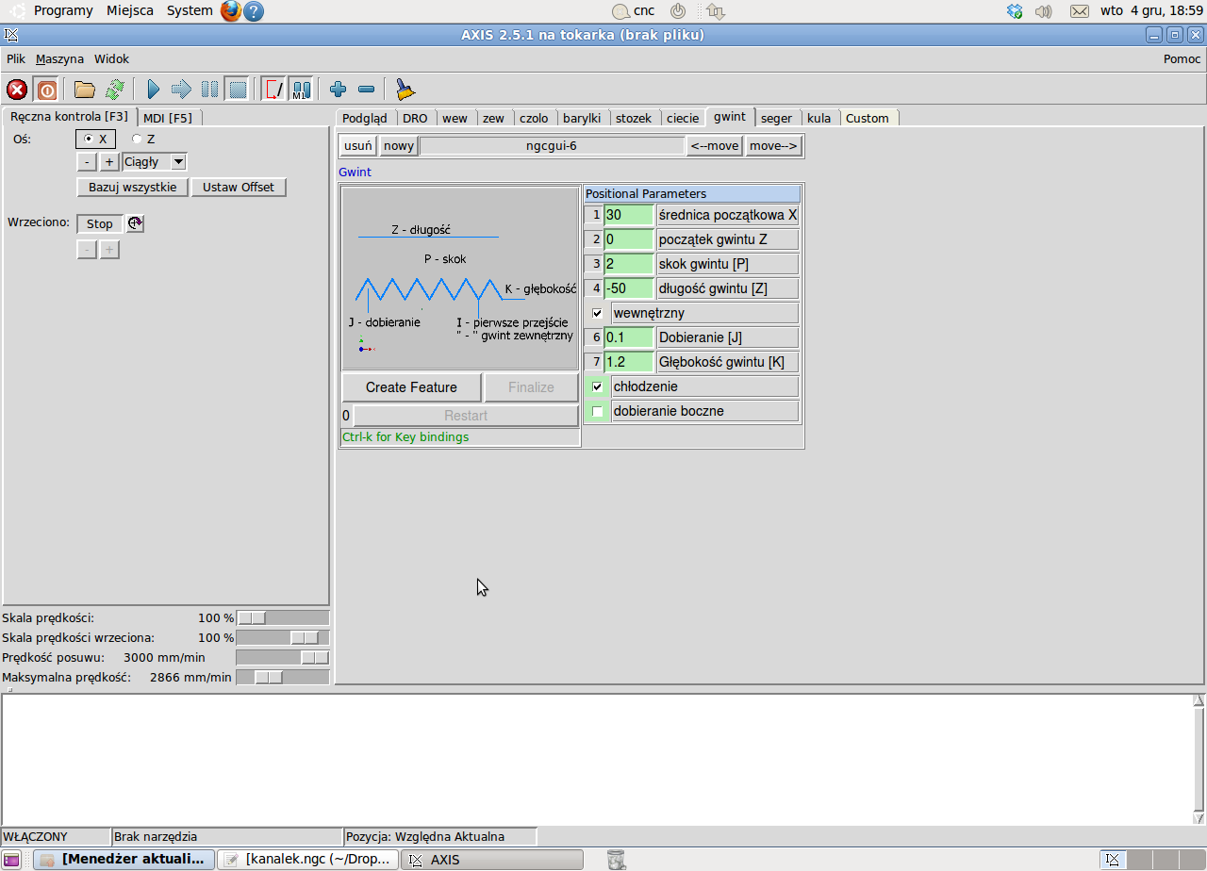Open the Custom tab
This screenshot has width=1207, height=871.
pos(868,118)
